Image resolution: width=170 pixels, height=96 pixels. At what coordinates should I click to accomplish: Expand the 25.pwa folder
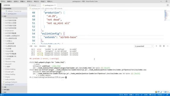(x=14, y=77)
